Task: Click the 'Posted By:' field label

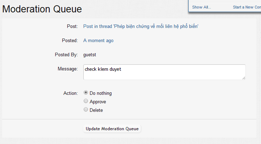Action: click(x=66, y=55)
